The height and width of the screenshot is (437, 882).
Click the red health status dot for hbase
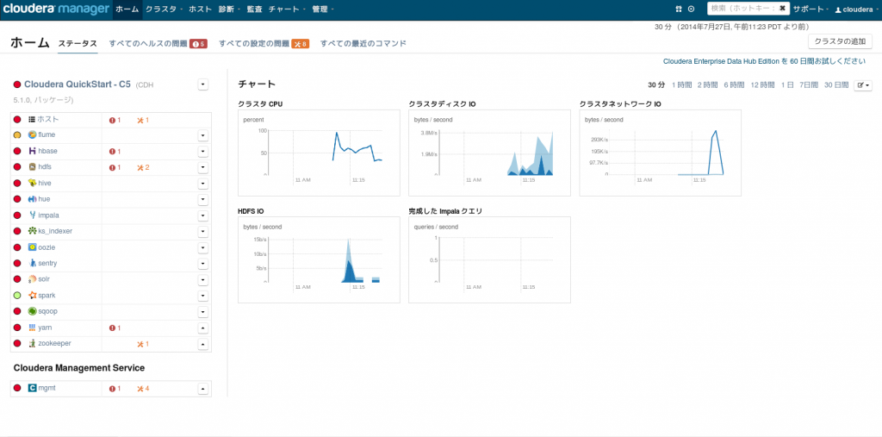pos(17,151)
